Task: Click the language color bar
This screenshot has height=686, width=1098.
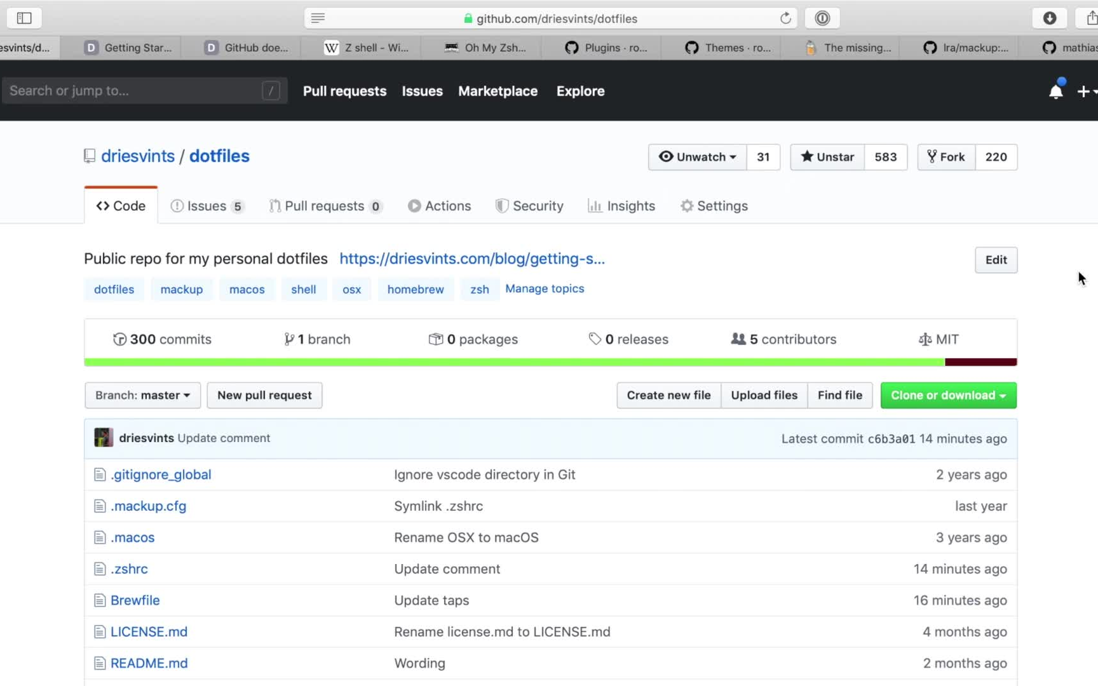Action: coord(550,362)
